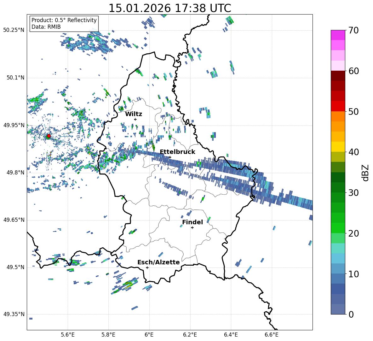Pick the bottom slate-blue colorbar segment at 0
This screenshot has width=373, height=341.
338,309
